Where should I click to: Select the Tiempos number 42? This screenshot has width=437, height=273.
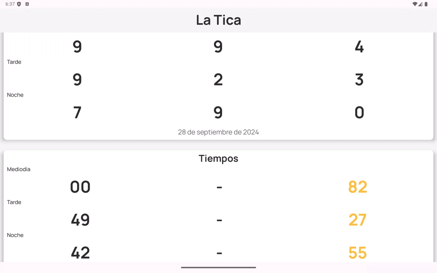(x=80, y=253)
